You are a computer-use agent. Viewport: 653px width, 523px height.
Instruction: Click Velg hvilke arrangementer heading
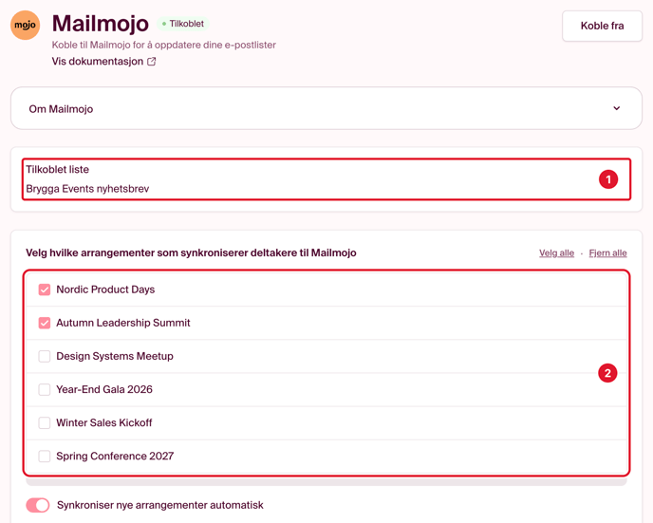coord(191,252)
